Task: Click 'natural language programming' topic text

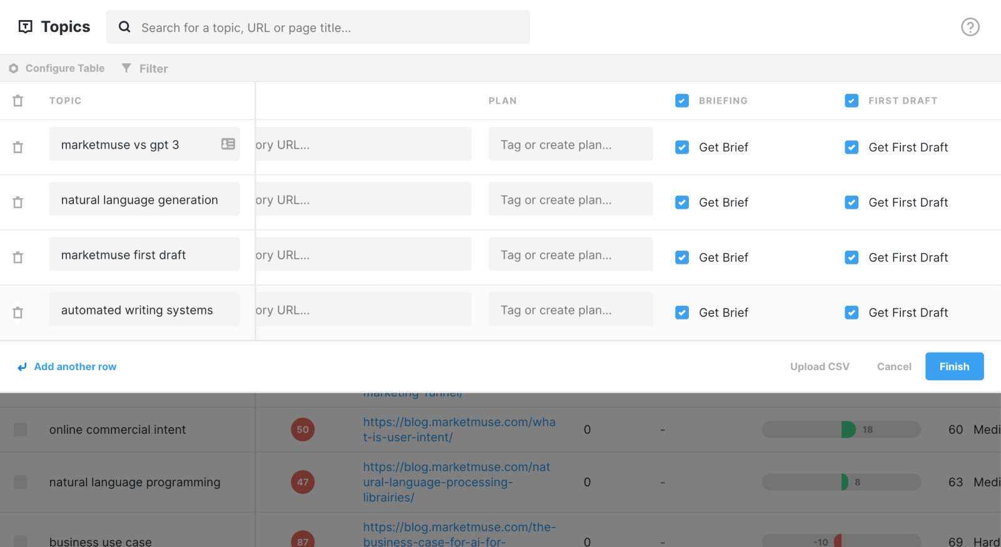Action: (x=135, y=482)
